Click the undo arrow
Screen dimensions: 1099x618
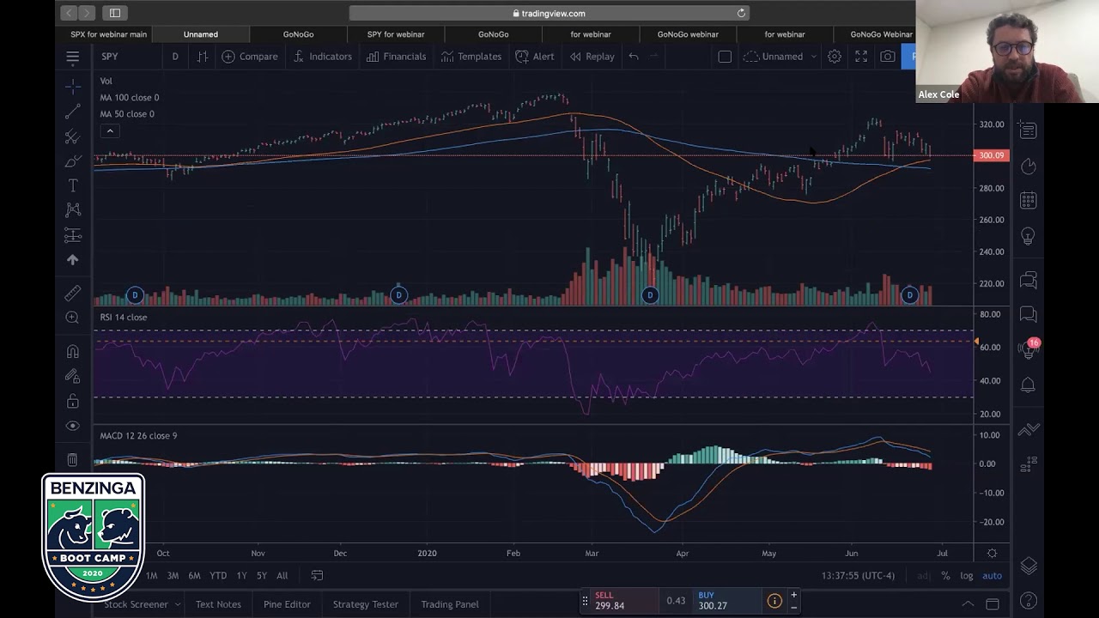point(634,57)
